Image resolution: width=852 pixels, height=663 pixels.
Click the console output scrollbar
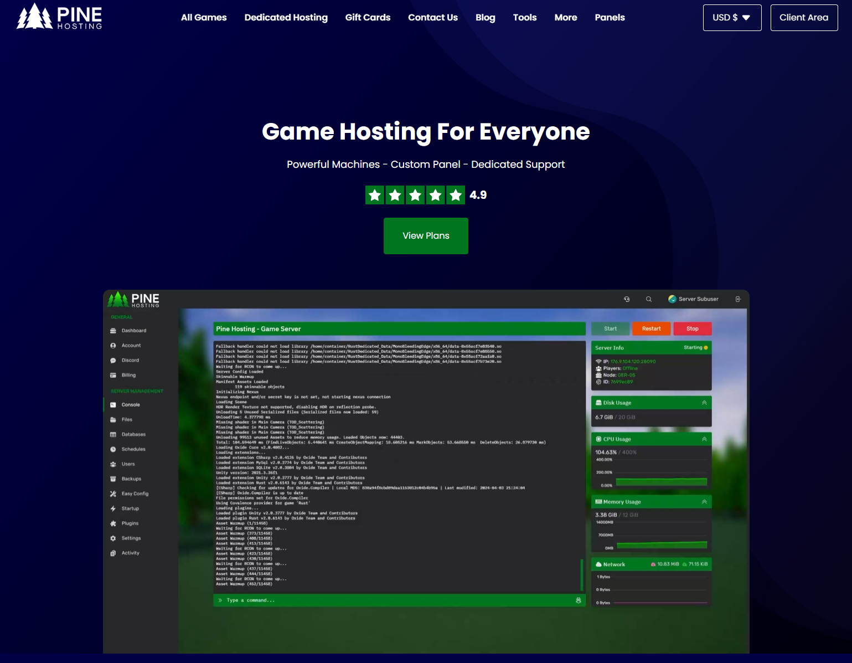(x=582, y=575)
